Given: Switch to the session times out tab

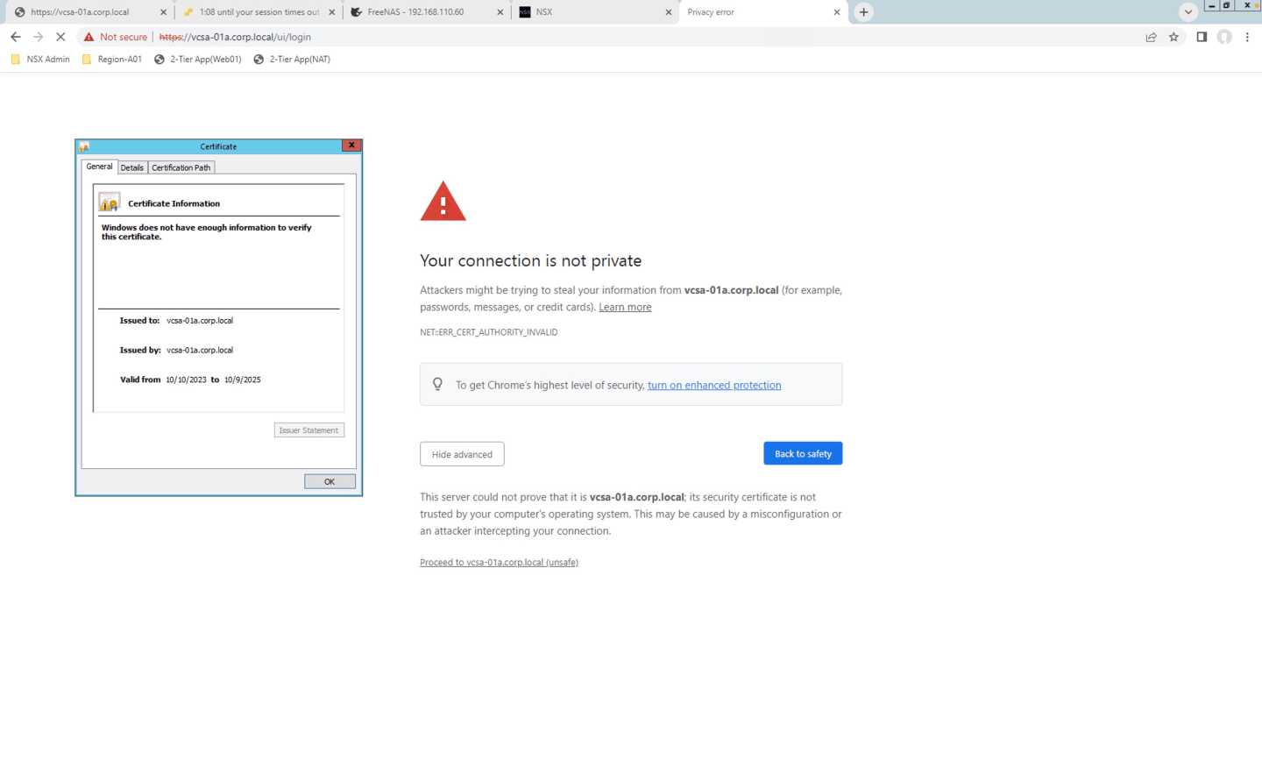Looking at the screenshot, I should (259, 12).
